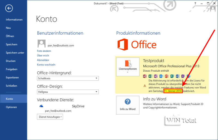The height and width of the screenshot is (140, 218).
Task: Click the OneNote app icon
Action: click(x=156, y=76)
